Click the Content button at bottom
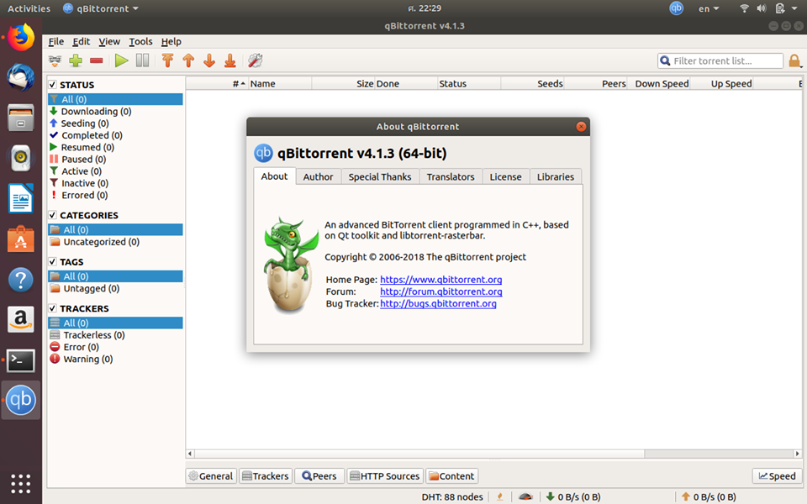This screenshot has width=807, height=504. point(451,476)
